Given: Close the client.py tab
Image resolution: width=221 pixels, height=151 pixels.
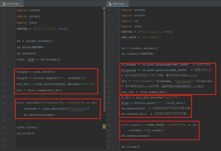Looking at the screenshot, I should (x=126, y=3).
